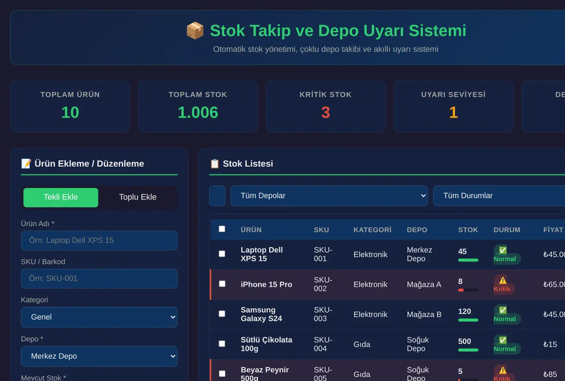565x381 pixels.
Task: Click the memo icon beside Ürün Ekleme / Düzenleme
Action: coord(26,163)
